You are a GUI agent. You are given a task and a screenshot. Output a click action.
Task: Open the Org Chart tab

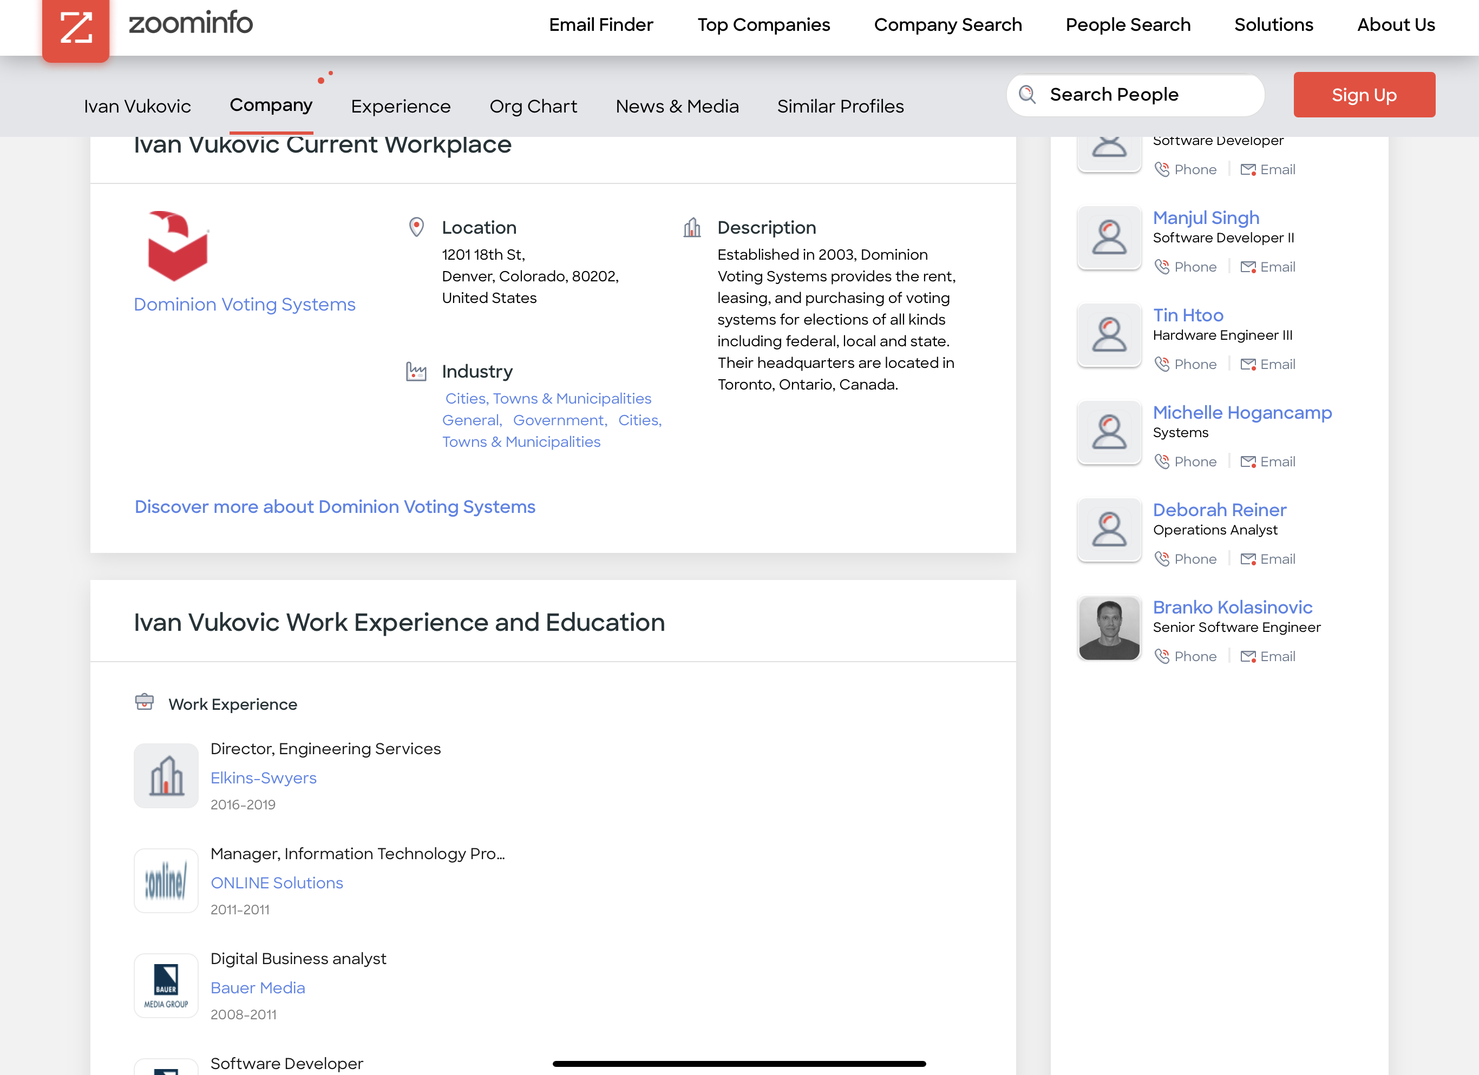[x=533, y=106]
